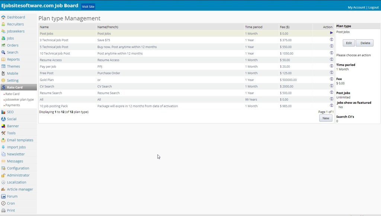Click the Recruiters person icon
The image size is (381, 216).
click(x=3, y=24)
